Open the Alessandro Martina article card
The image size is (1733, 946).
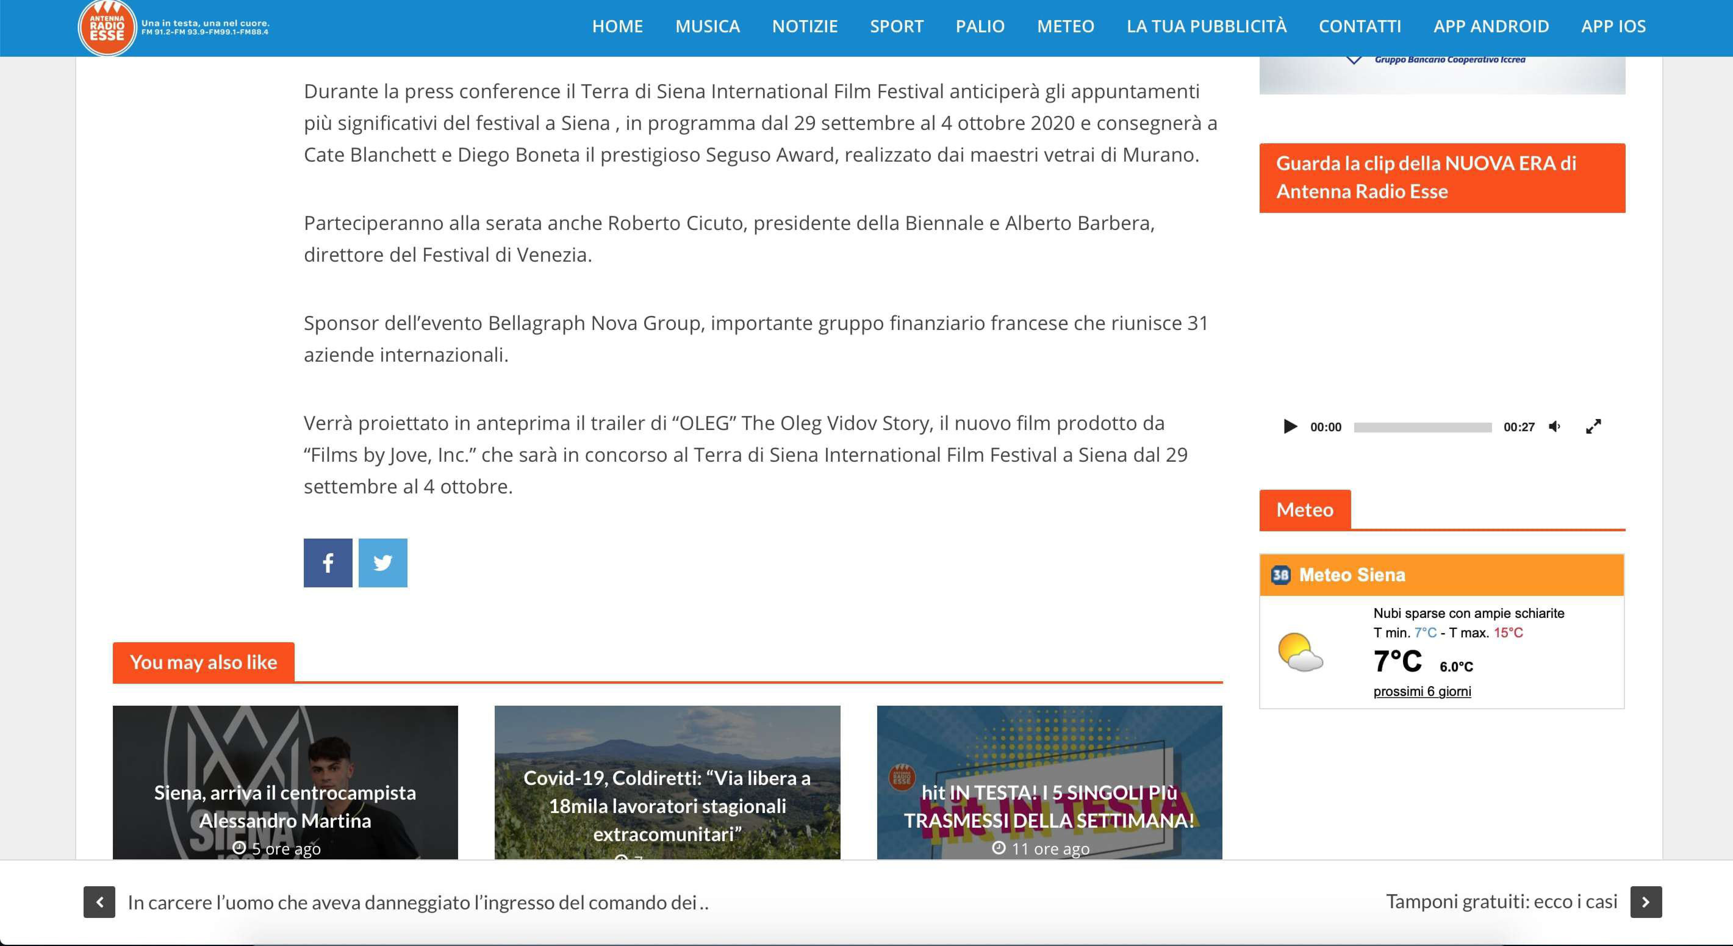click(285, 782)
